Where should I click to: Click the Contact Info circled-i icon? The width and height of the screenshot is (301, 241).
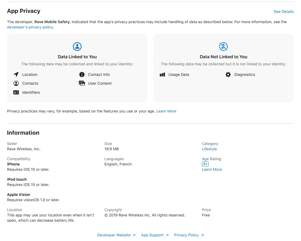(82, 74)
